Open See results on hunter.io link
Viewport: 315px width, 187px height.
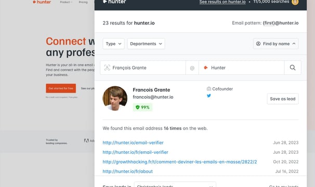[x=222, y=2]
